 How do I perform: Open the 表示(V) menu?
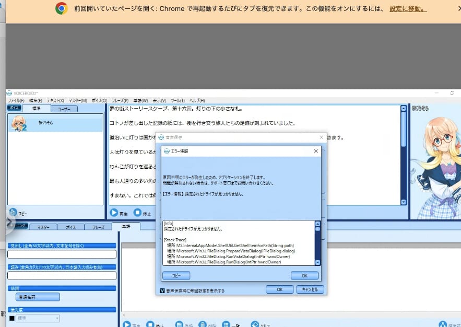(159, 101)
